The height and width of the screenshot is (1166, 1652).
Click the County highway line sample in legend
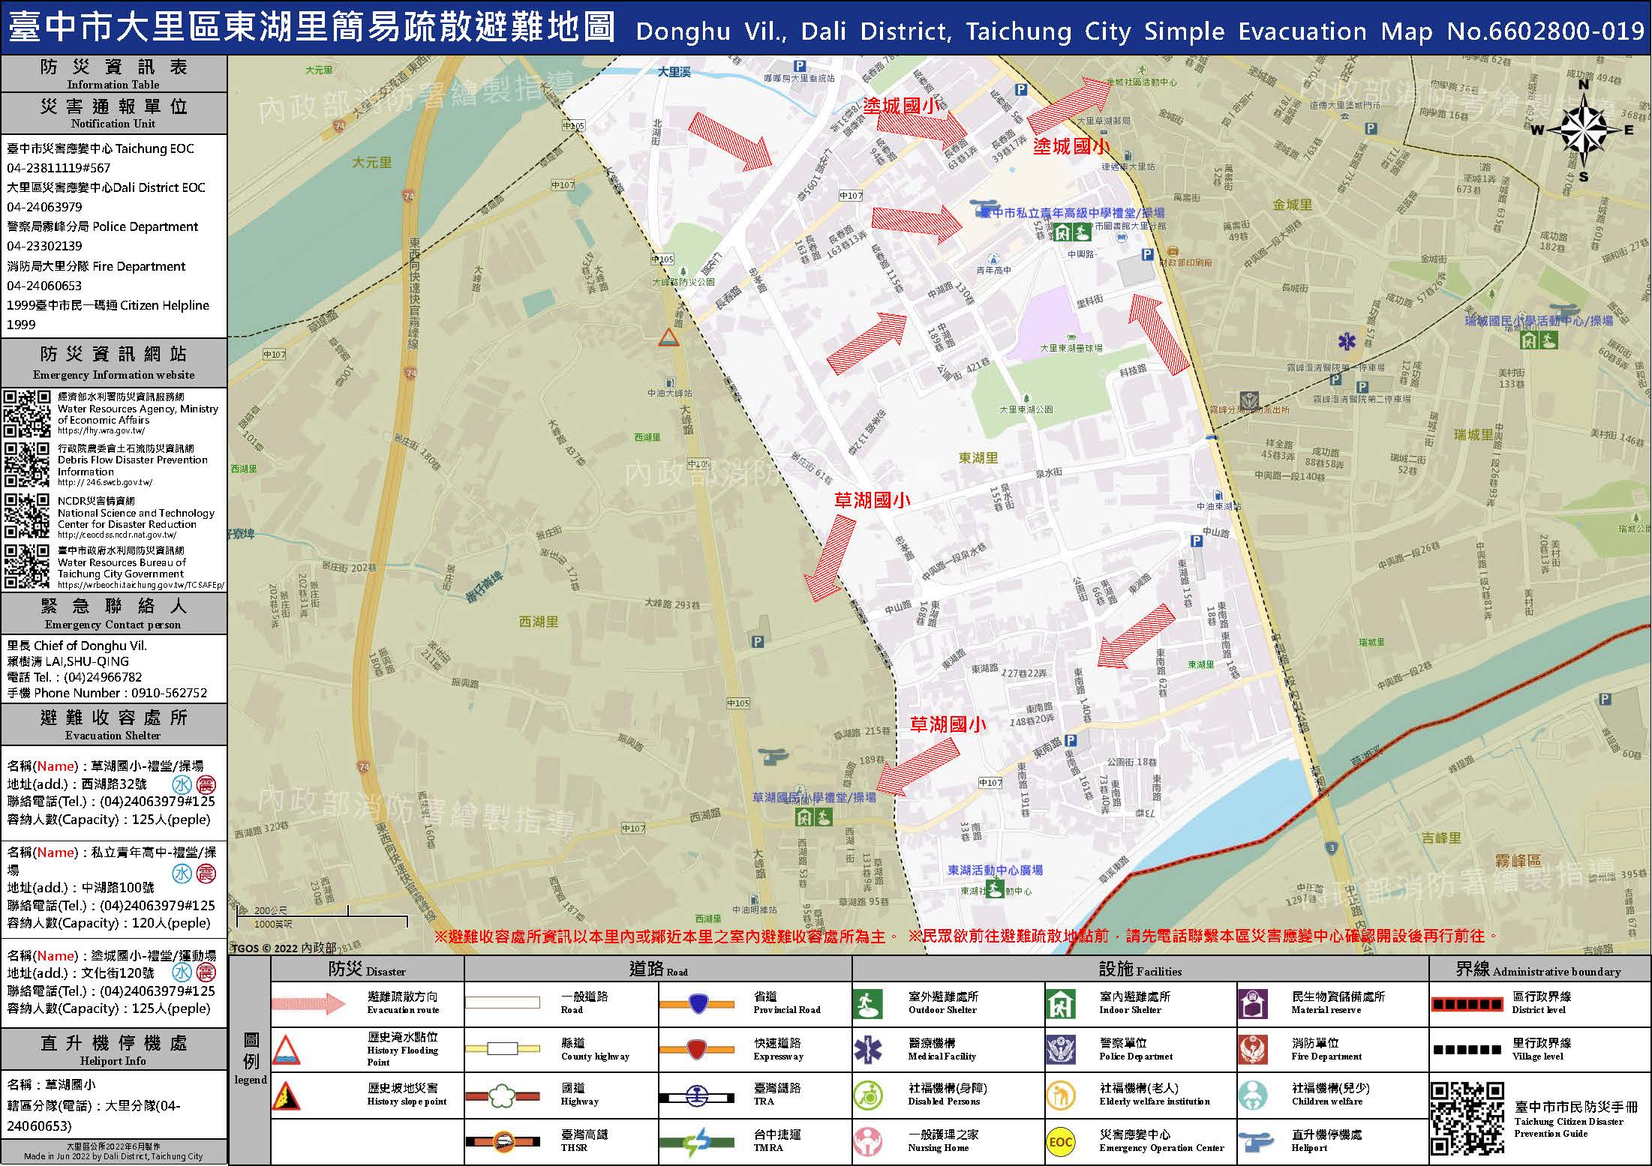(x=503, y=1049)
